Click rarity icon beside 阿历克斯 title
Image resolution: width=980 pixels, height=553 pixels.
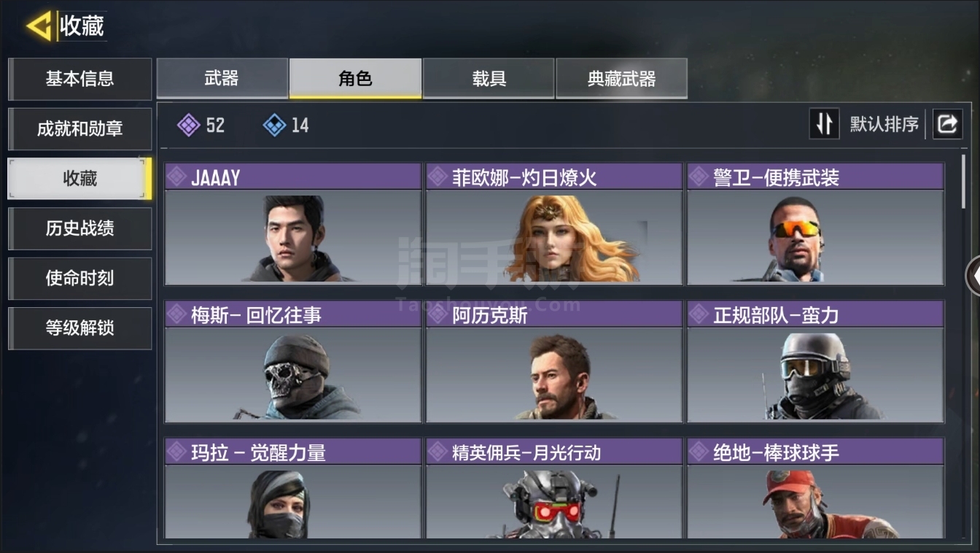pos(437,314)
